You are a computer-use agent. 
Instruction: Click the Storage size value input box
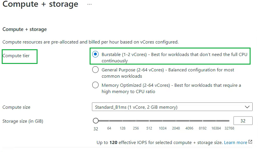pos(243,121)
